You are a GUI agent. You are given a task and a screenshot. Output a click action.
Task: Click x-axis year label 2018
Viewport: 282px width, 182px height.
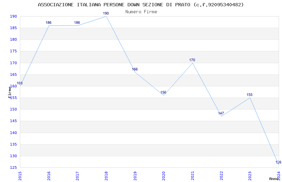click(106, 176)
